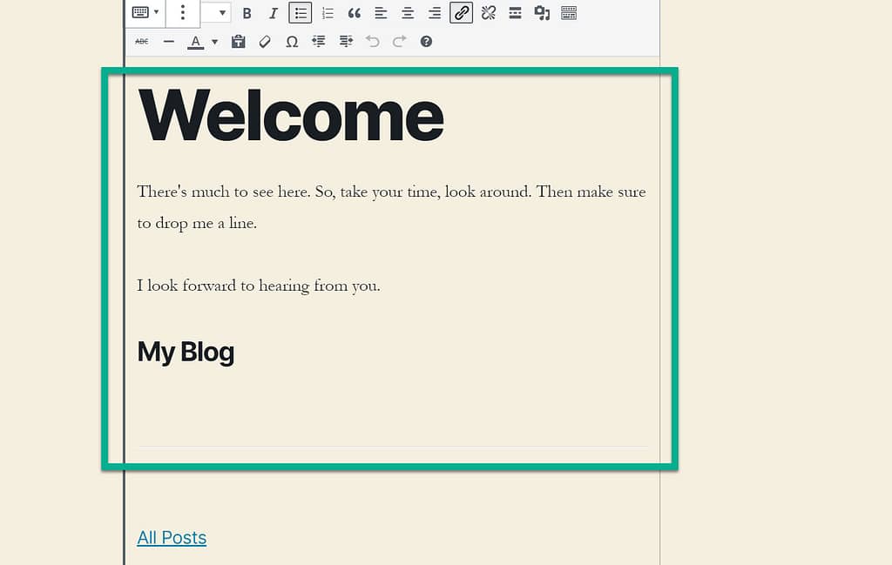Apply the text color A swatch

195,41
